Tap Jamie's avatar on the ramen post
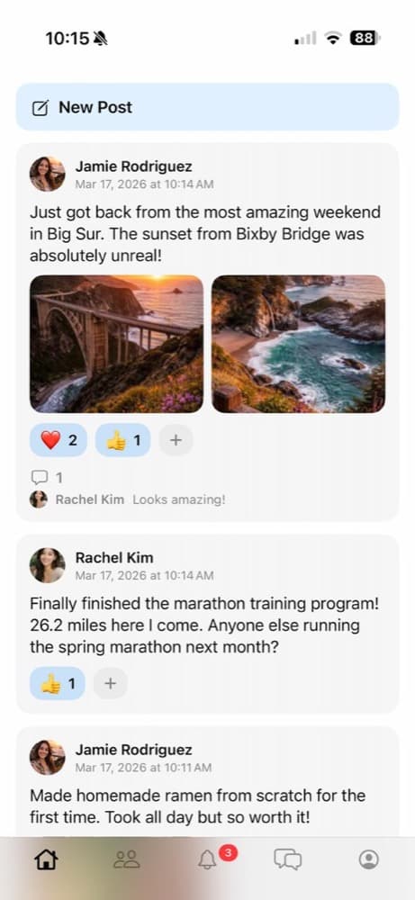The height and width of the screenshot is (900, 415). pyautogui.click(x=47, y=757)
